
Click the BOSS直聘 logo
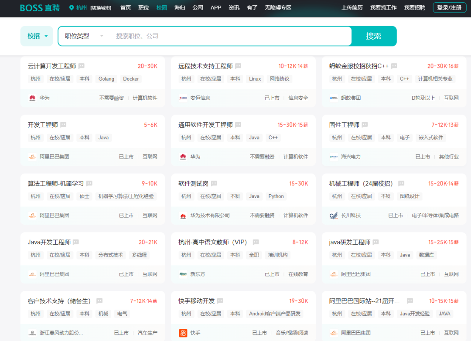click(x=40, y=8)
